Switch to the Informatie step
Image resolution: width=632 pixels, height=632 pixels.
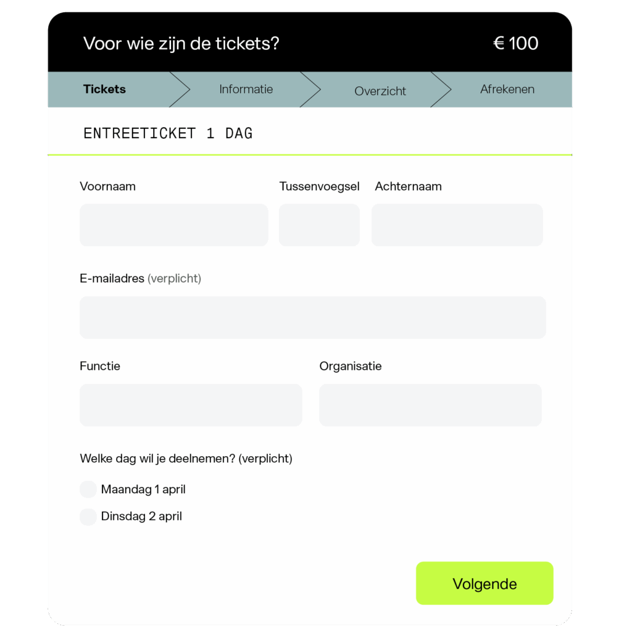pos(246,89)
